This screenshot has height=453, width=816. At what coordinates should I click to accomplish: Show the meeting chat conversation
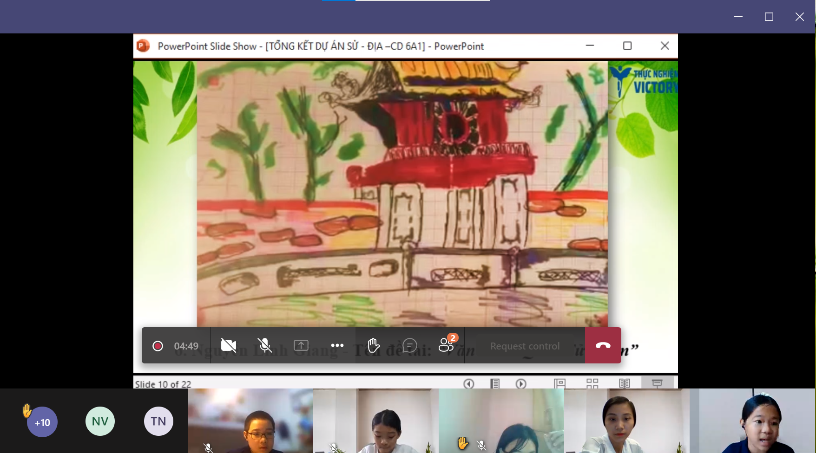pos(410,345)
